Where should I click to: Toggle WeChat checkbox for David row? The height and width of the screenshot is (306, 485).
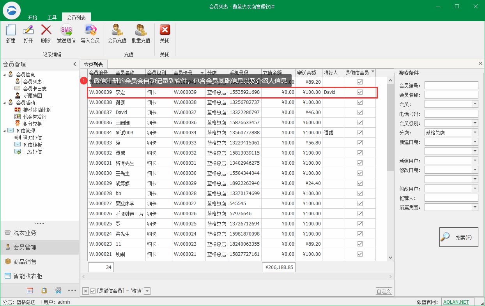coord(360,113)
